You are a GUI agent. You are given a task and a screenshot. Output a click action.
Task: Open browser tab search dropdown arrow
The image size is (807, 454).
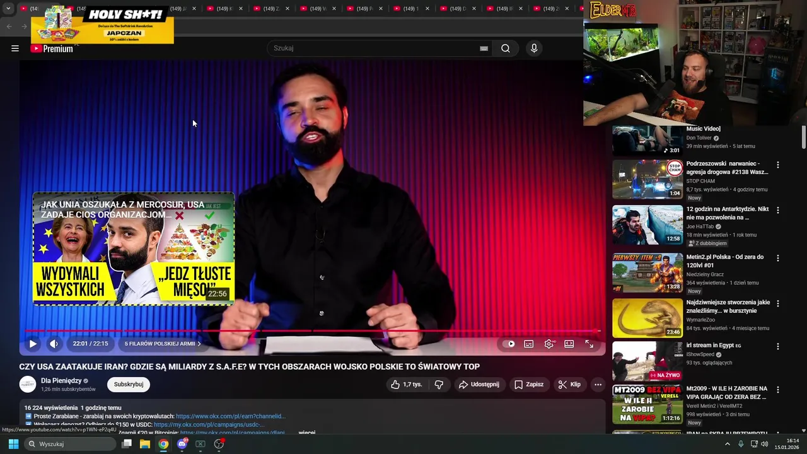pyautogui.click(x=8, y=9)
